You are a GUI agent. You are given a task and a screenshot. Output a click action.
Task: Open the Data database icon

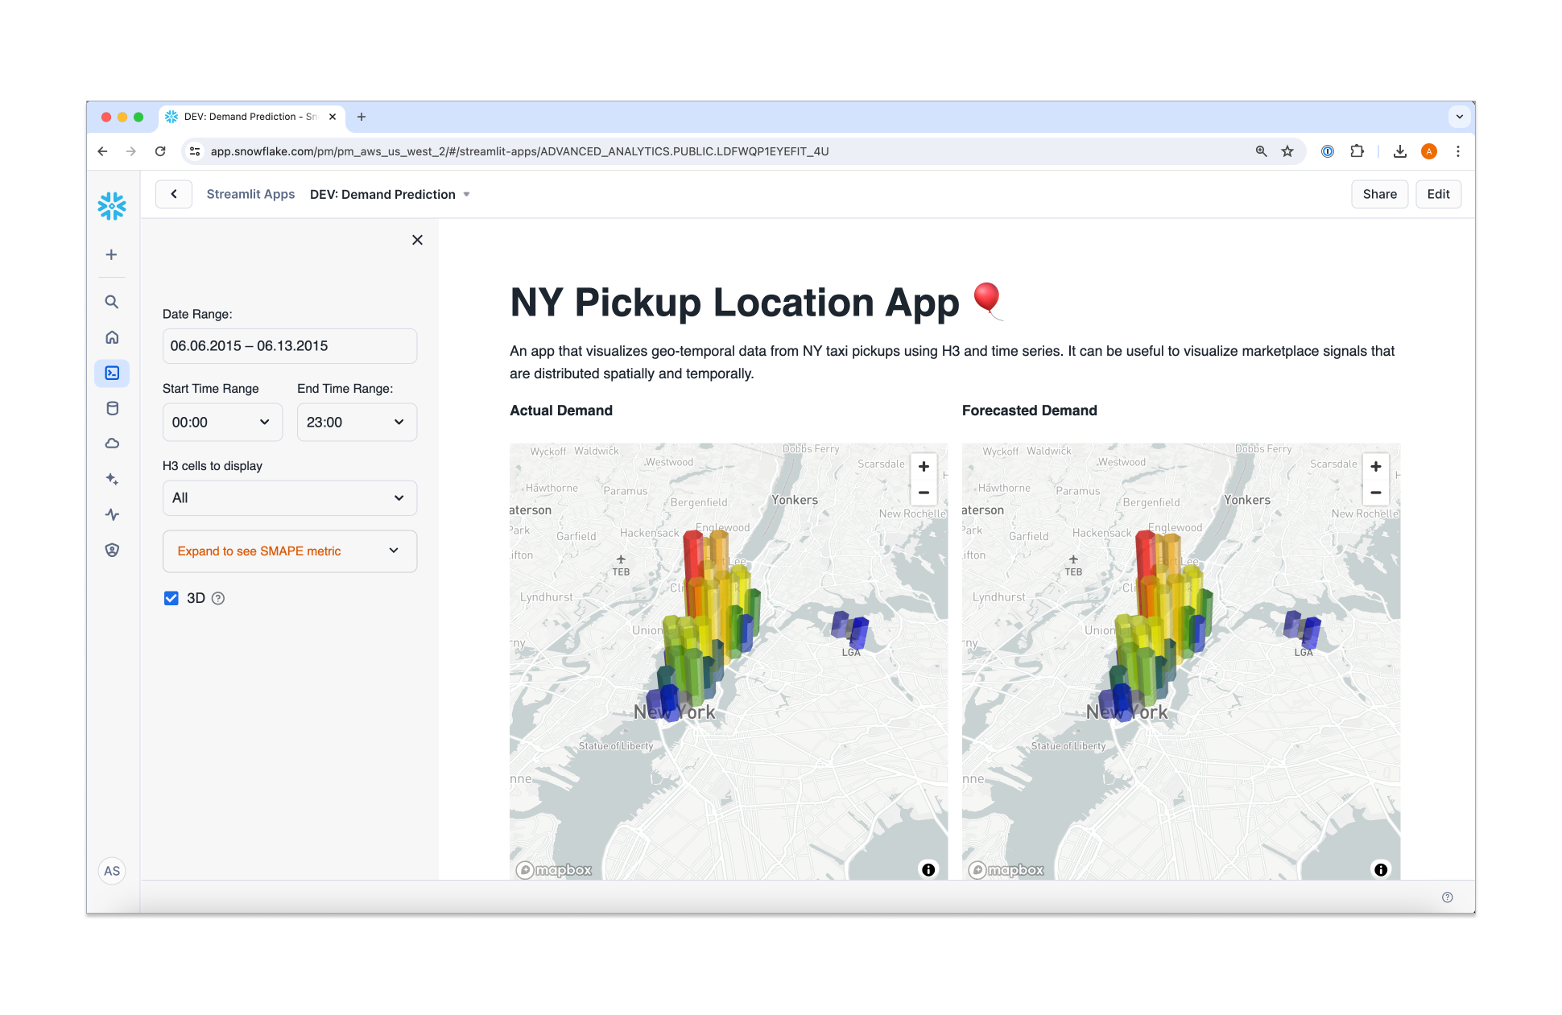click(x=112, y=408)
